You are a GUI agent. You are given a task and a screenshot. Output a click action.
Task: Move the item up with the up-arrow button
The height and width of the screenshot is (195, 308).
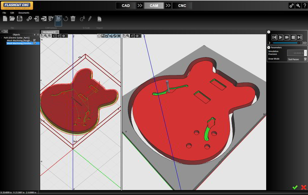pos(2,31)
